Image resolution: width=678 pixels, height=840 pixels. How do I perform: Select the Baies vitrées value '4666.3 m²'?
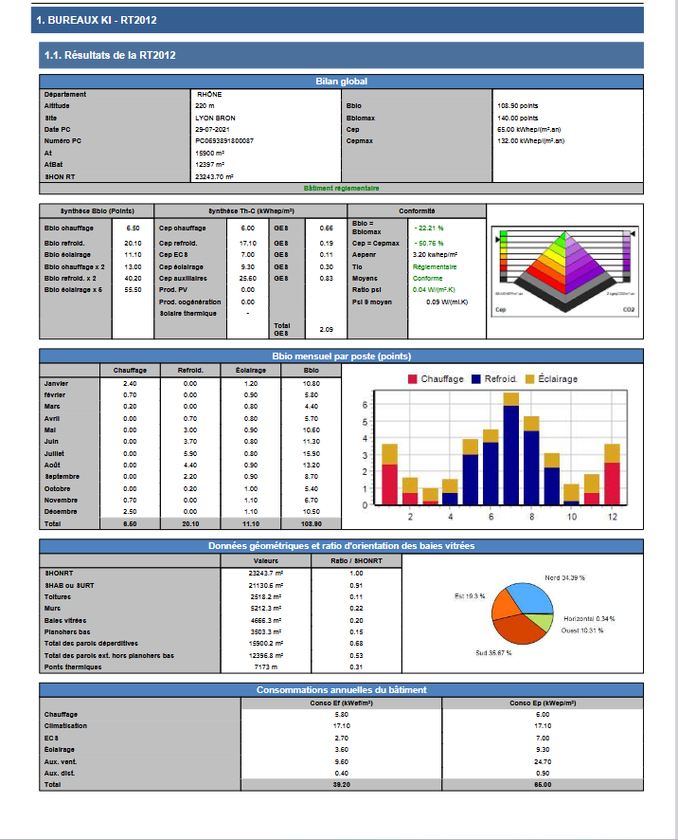265,620
